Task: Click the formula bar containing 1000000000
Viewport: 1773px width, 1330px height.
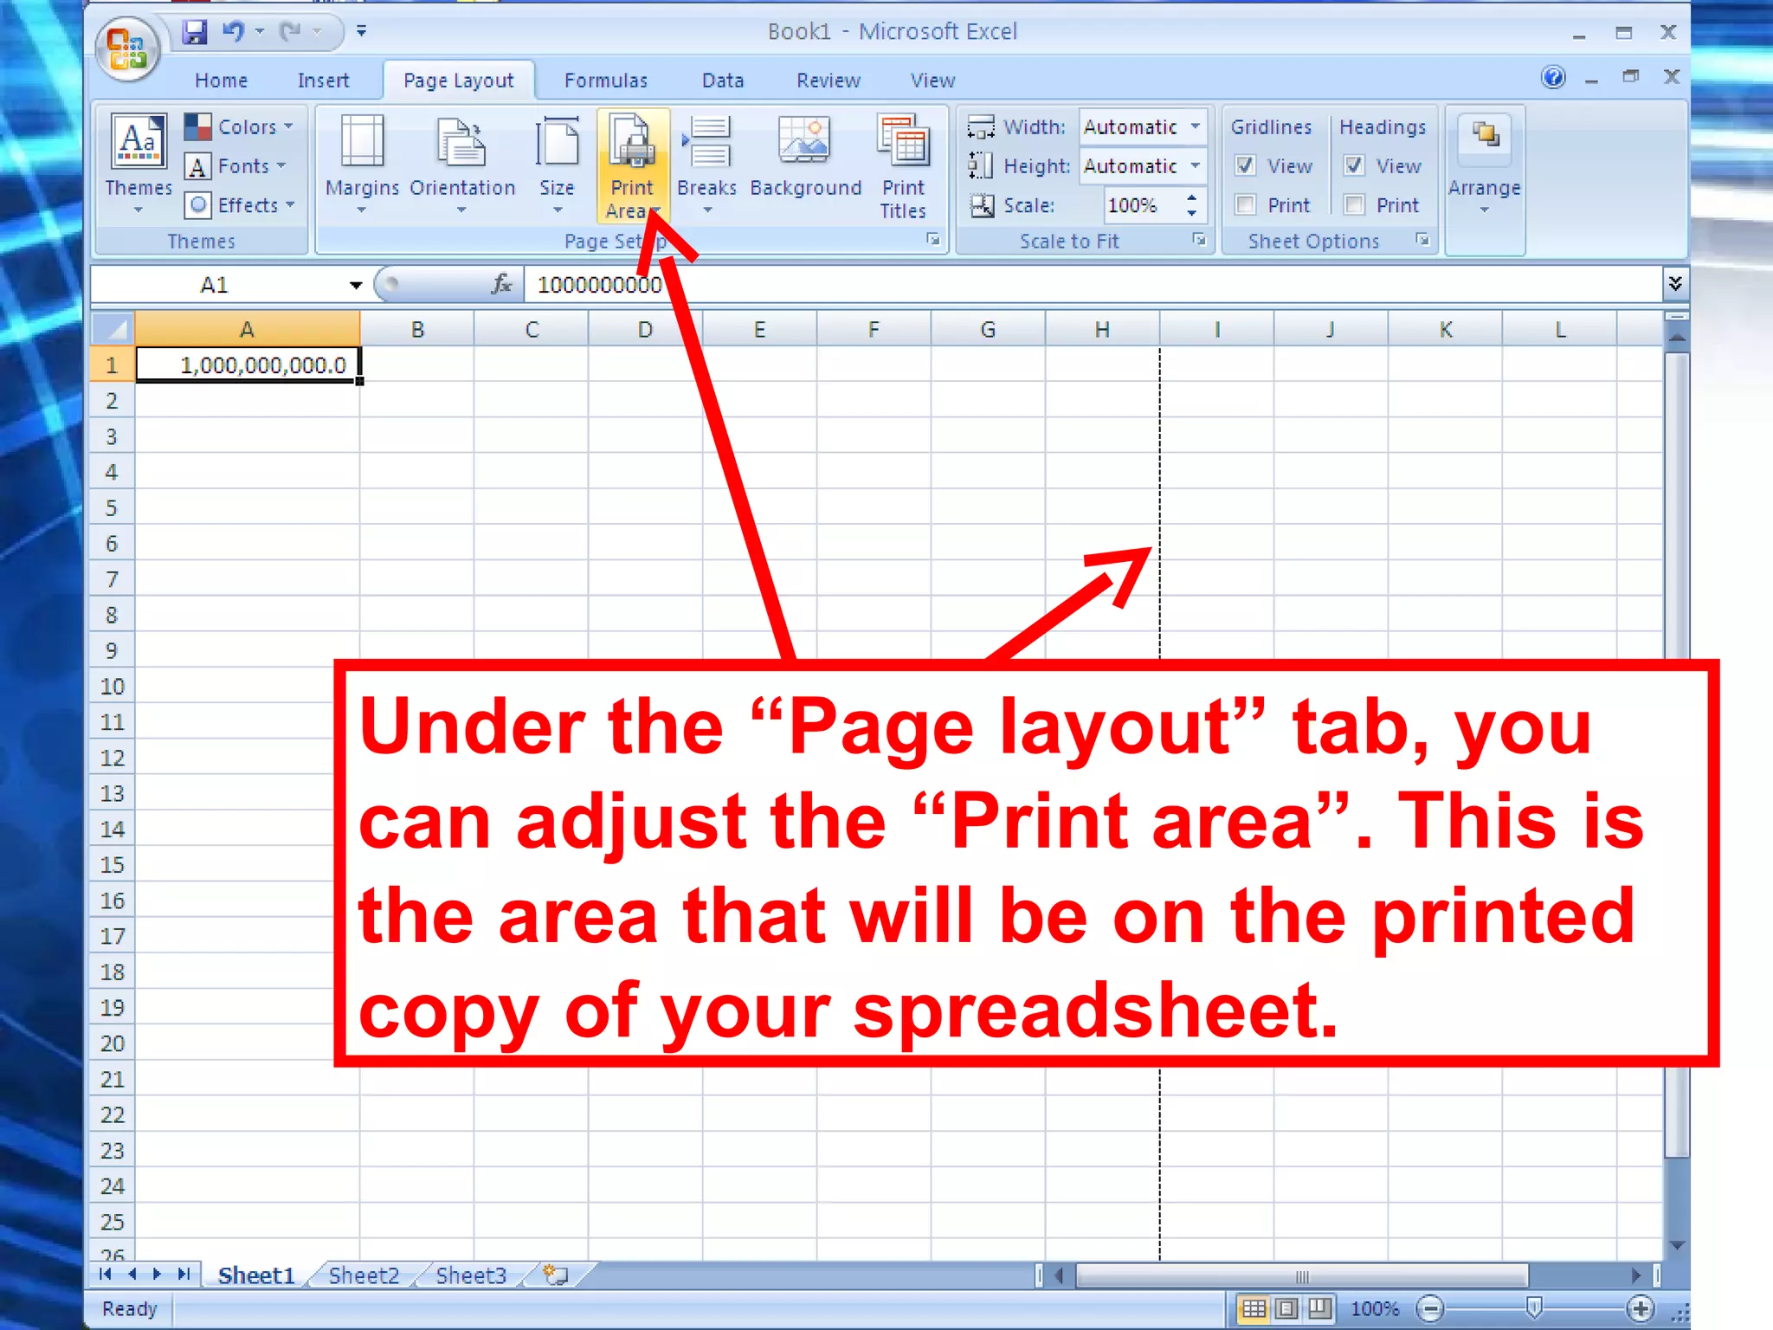Action: 1094,284
